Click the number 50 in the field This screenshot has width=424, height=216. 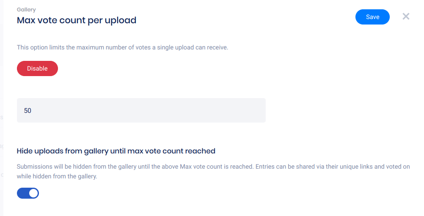[28, 111]
